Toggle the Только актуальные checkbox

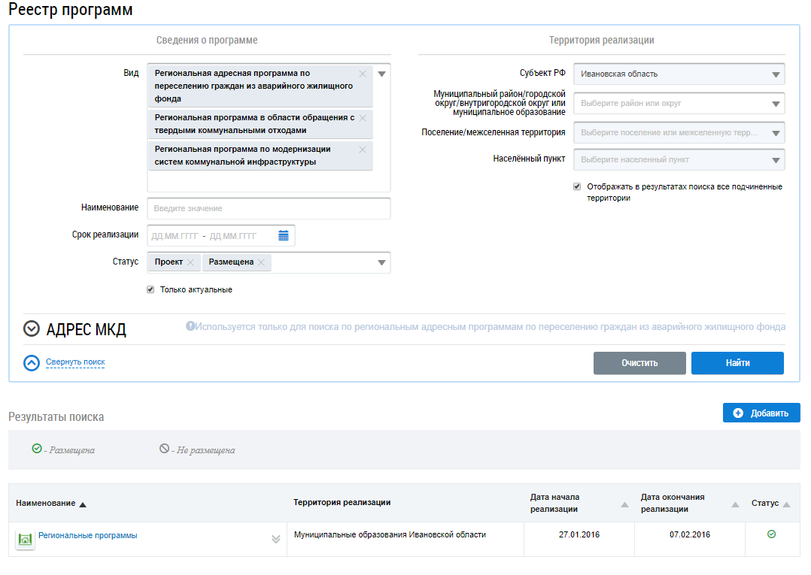[x=150, y=289]
